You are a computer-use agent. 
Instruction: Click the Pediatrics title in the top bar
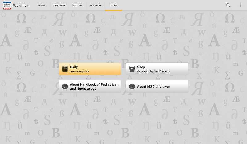point(20,6)
